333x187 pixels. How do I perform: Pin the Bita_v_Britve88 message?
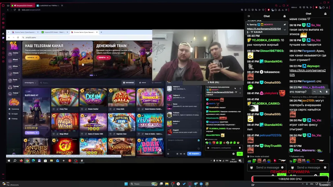pyautogui.click(x=321, y=92)
